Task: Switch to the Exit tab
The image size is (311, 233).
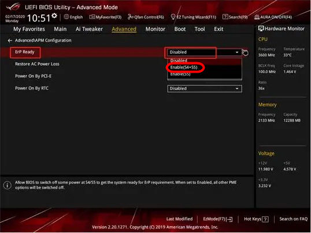Action: point(219,29)
